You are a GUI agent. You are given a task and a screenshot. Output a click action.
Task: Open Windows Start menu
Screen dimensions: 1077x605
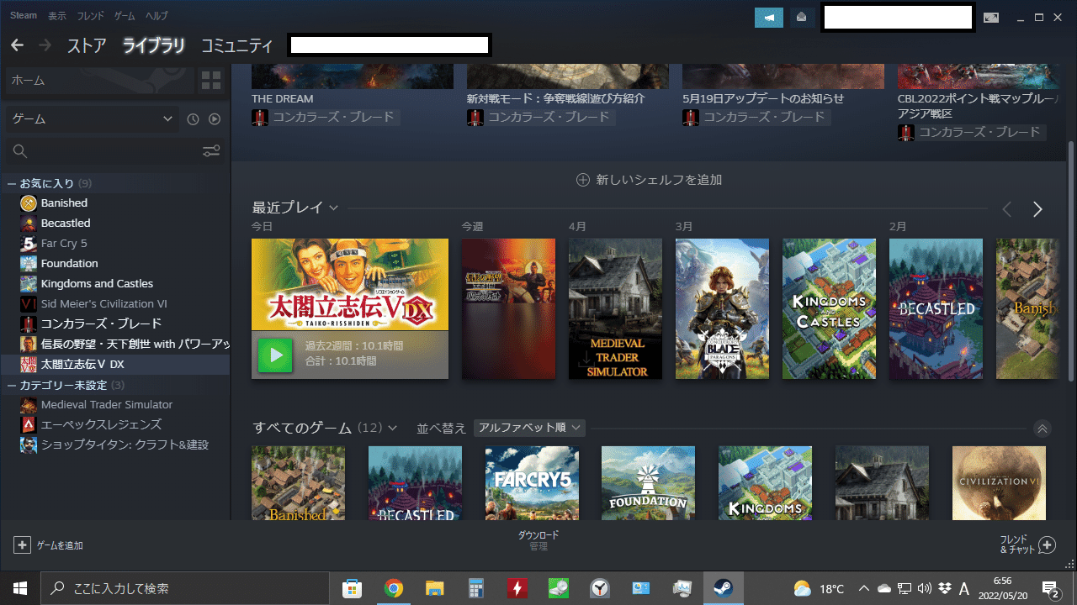coord(20,588)
